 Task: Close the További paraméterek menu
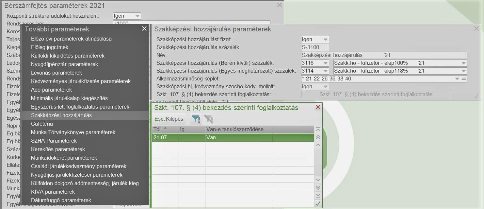point(144,29)
